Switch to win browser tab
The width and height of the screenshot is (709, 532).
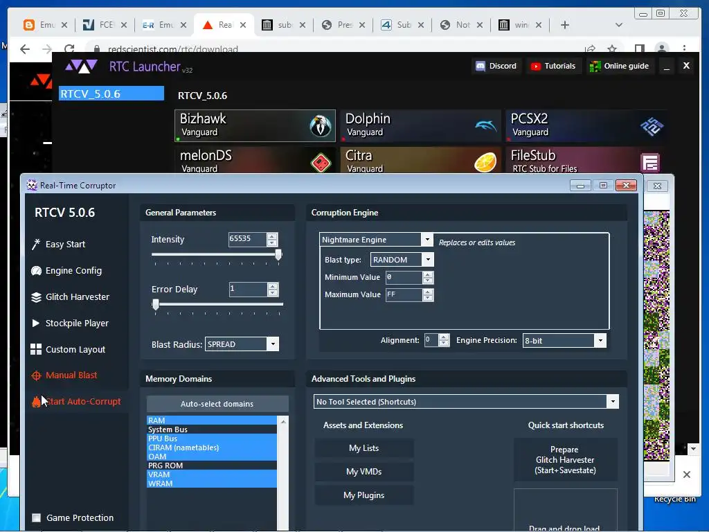(521, 25)
